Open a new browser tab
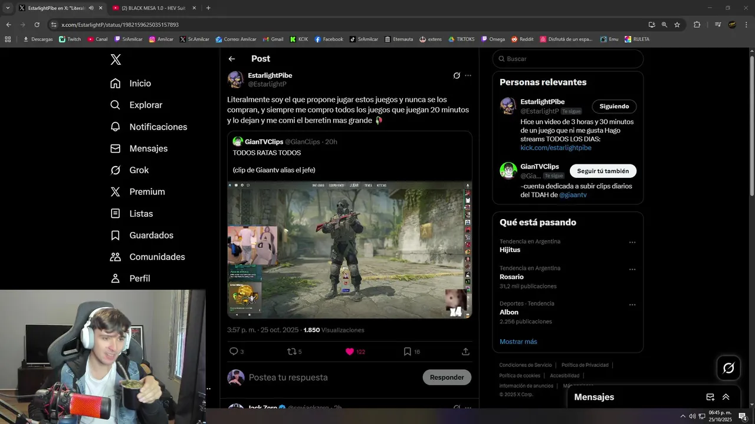This screenshot has width=755, height=424. [208, 8]
